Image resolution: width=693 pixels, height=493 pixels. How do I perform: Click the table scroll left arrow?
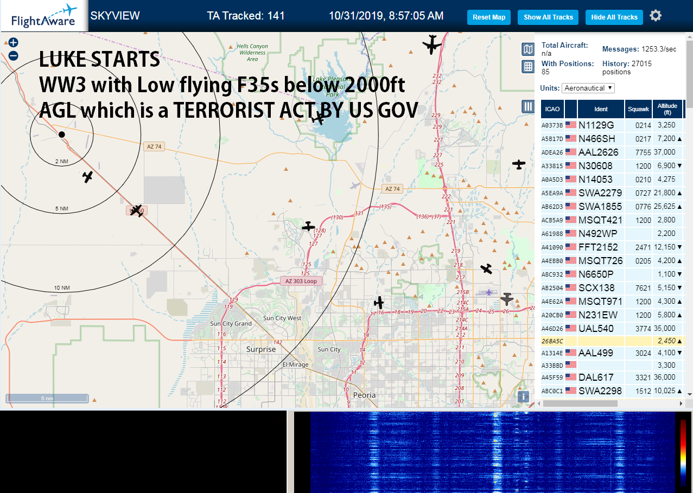click(538, 404)
